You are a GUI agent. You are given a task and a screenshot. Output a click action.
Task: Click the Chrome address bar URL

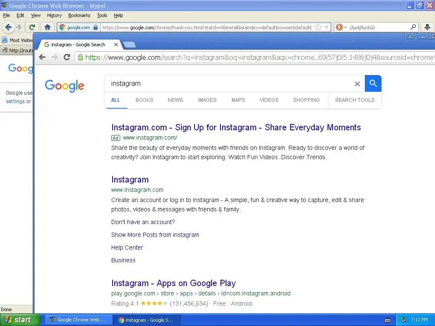tap(260, 57)
